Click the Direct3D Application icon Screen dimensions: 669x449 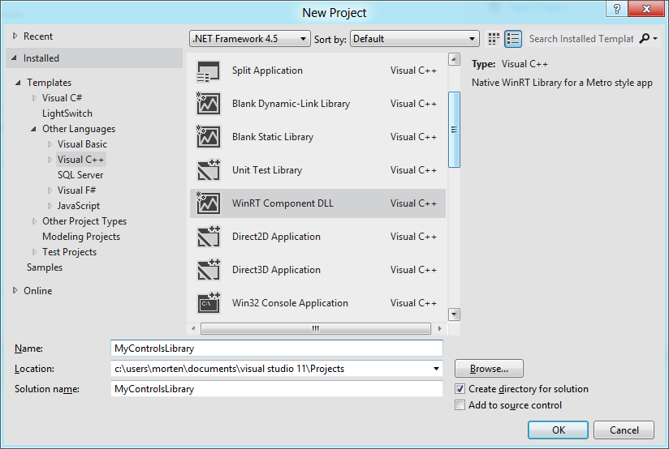tap(208, 270)
